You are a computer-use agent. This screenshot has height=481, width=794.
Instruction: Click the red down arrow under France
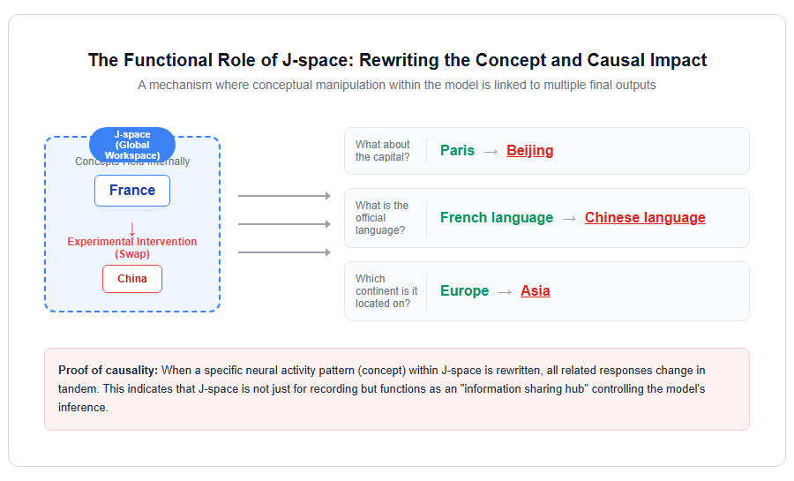click(132, 229)
